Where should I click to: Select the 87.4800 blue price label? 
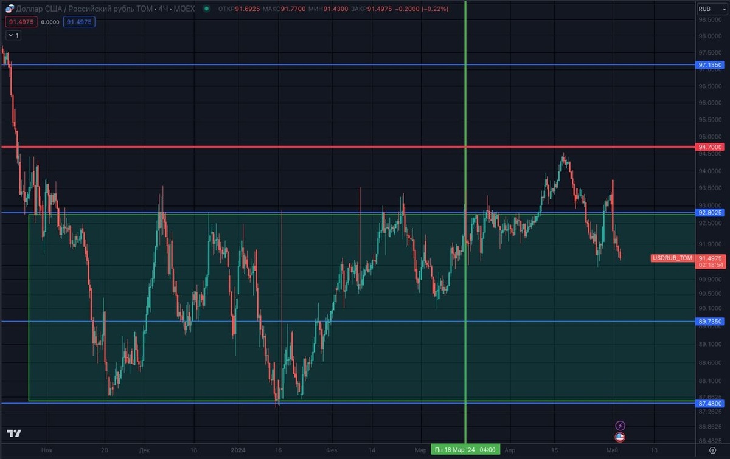click(711, 403)
